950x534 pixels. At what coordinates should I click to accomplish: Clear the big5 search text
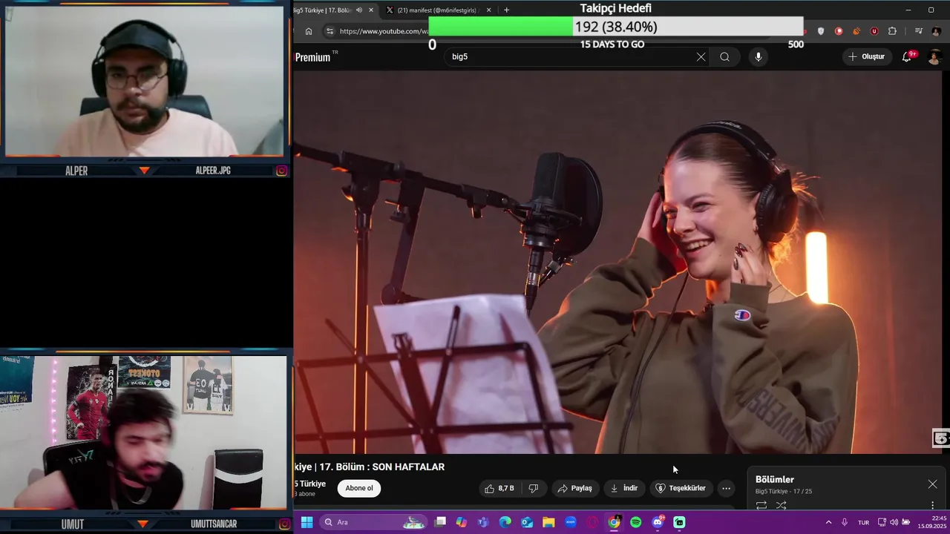[701, 56]
